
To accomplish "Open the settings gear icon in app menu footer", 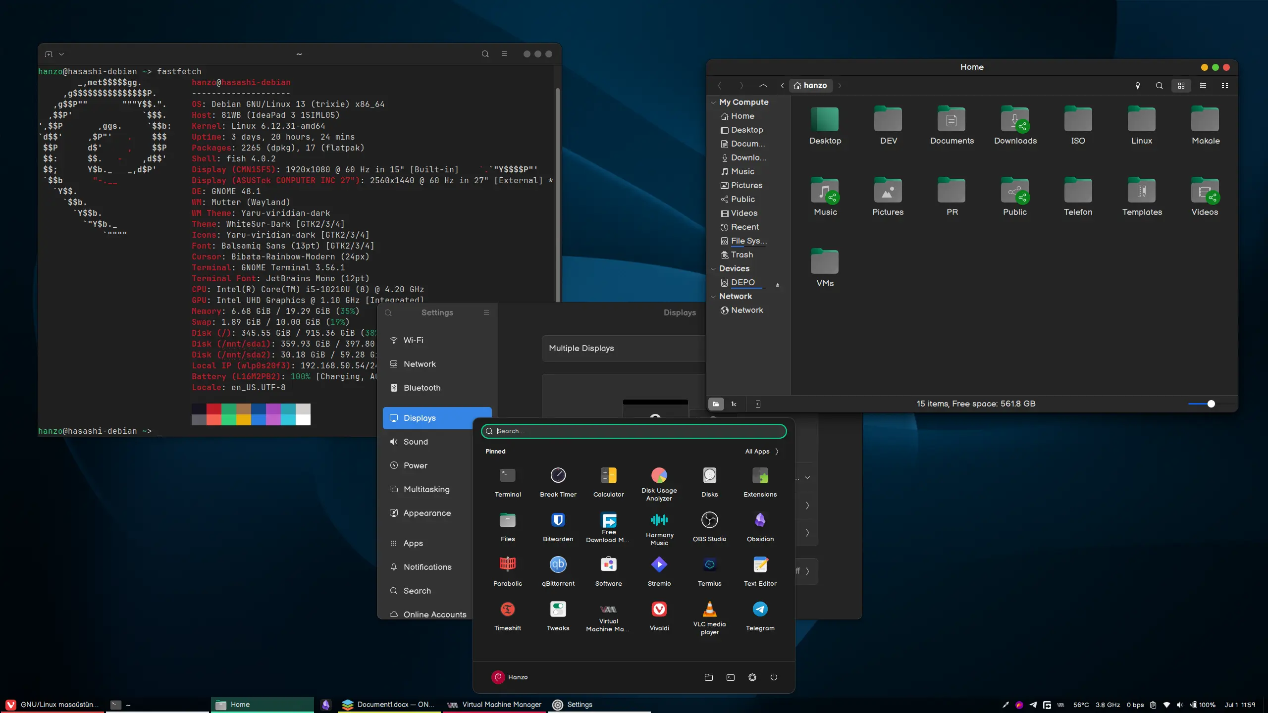I will 752,677.
